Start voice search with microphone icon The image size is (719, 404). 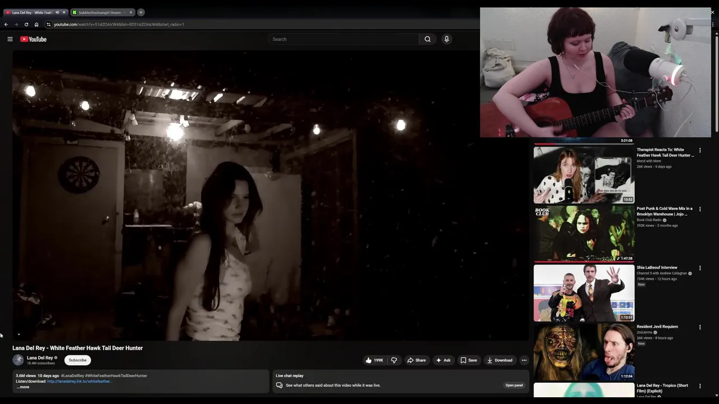click(x=447, y=39)
